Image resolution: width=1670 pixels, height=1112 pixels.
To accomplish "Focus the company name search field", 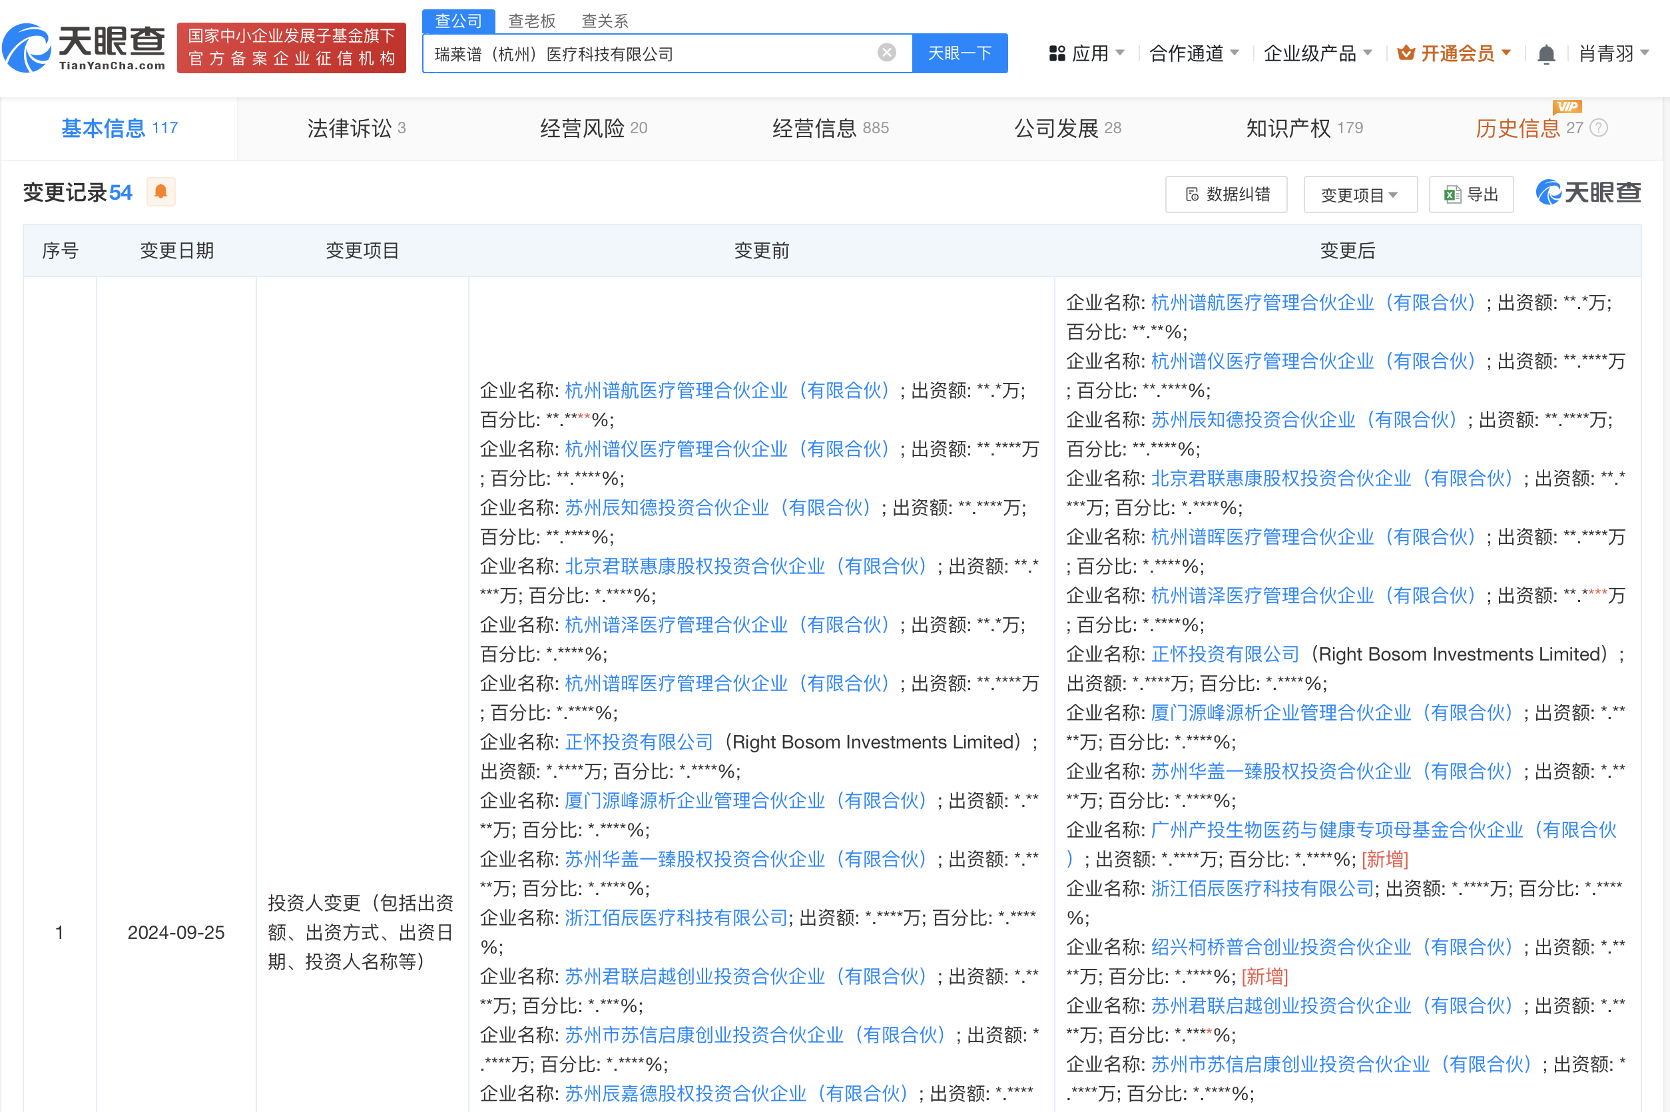I will click(653, 53).
